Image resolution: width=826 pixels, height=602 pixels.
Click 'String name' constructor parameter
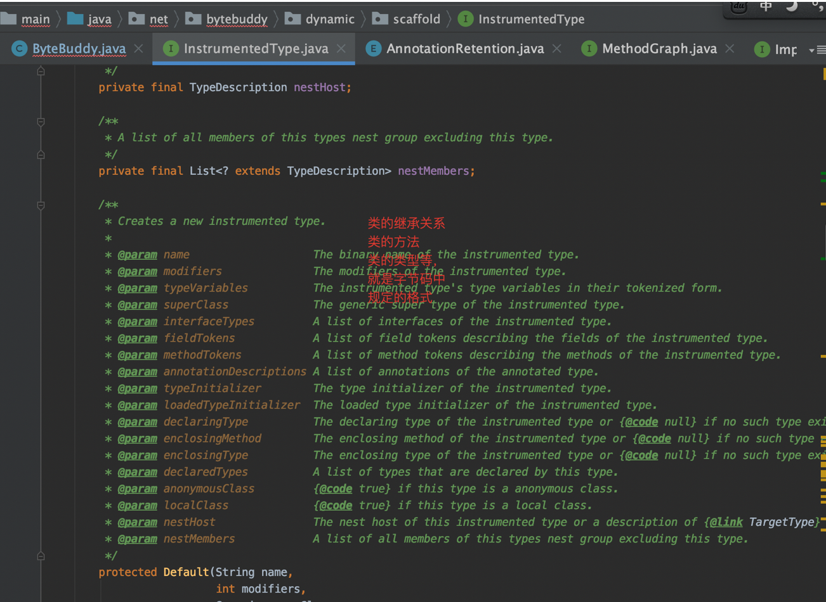(x=251, y=572)
